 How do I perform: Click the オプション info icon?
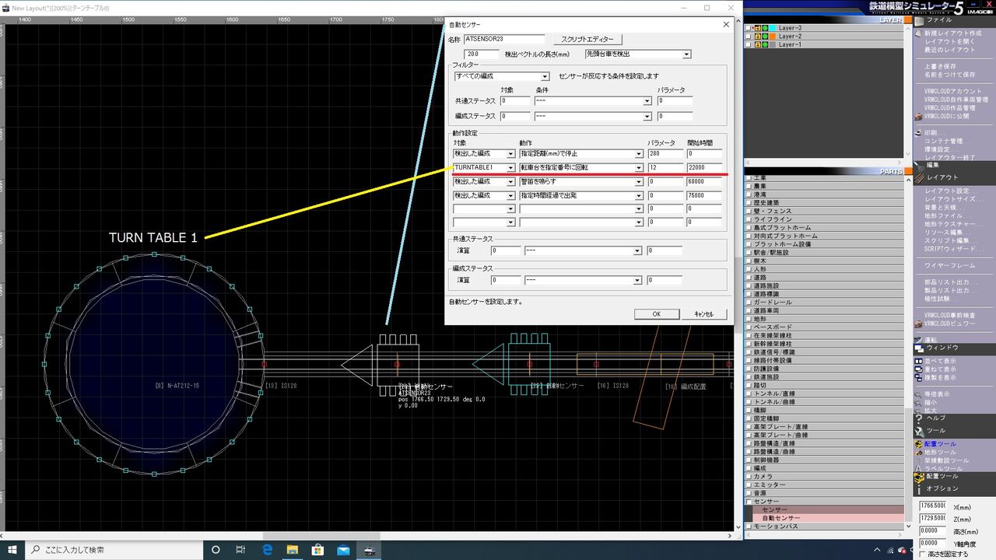coord(919,488)
